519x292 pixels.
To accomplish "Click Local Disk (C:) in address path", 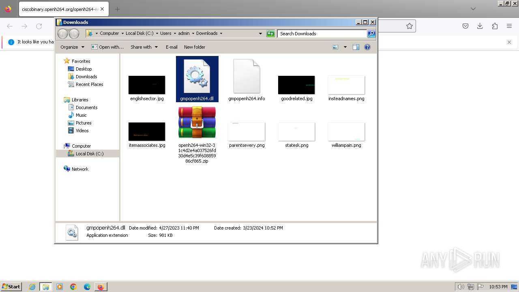I will tap(139, 34).
